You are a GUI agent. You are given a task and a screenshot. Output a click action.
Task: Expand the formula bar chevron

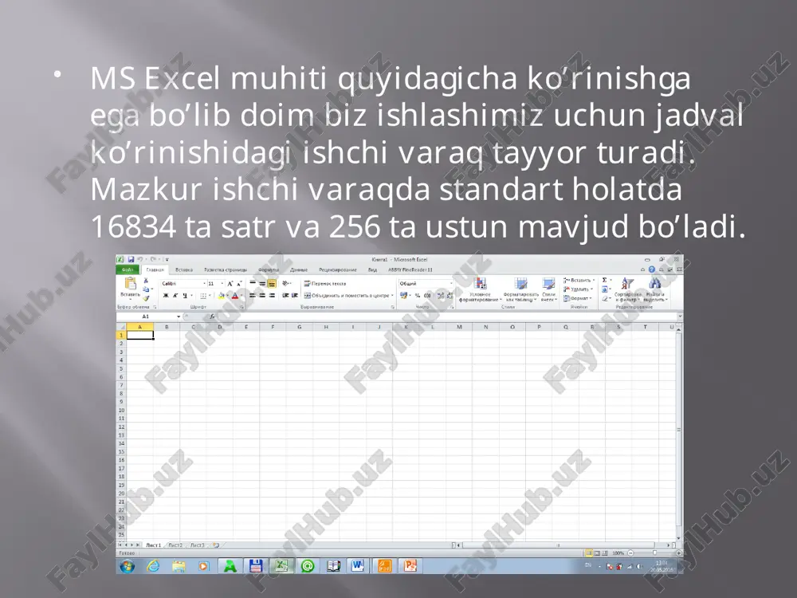tap(680, 317)
